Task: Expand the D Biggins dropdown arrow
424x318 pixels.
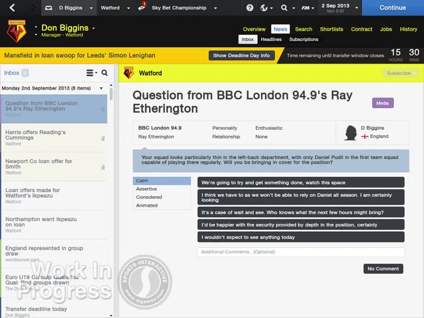Action: (x=91, y=8)
